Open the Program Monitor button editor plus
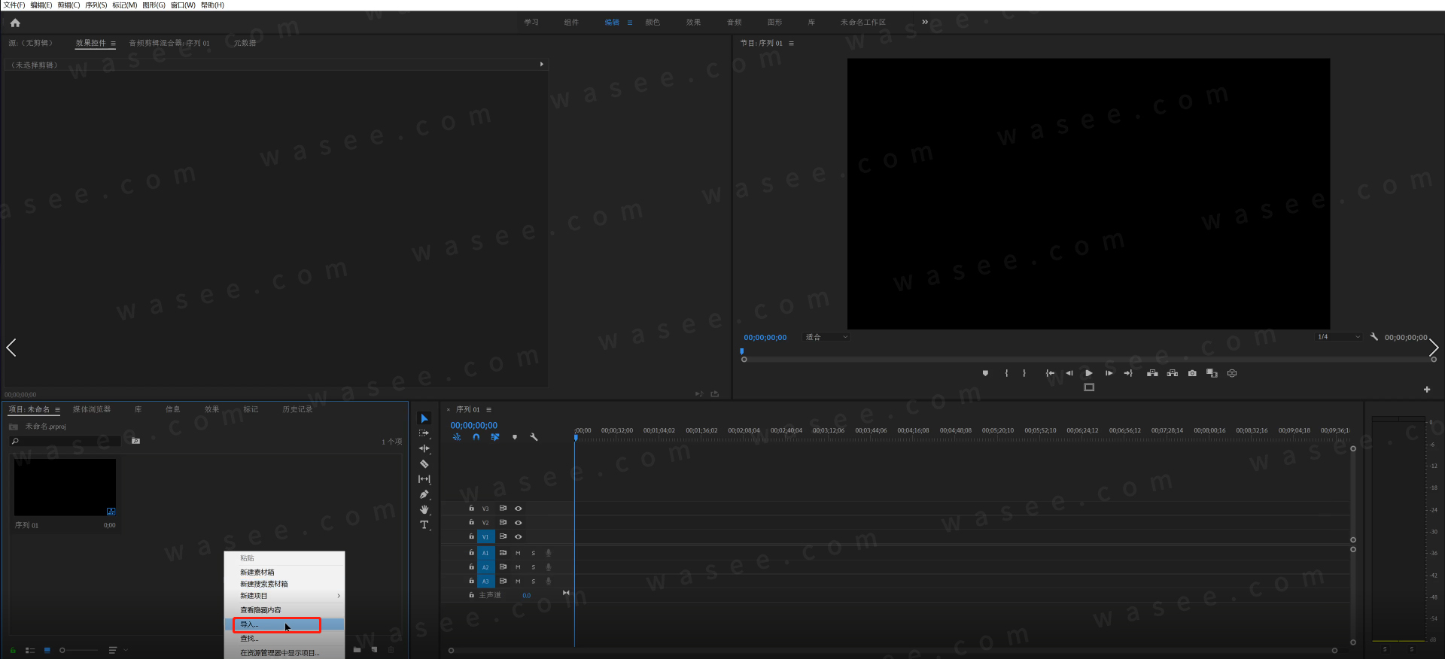Viewport: 1445px width, 659px height. [1427, 390]
